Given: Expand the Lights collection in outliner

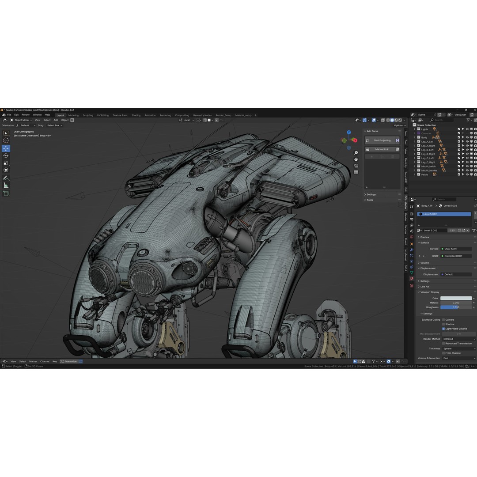Looking at the screenshot, I should (414, 129).
